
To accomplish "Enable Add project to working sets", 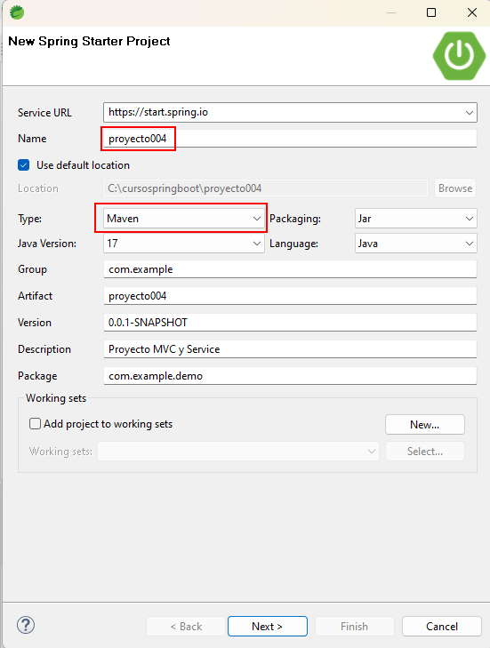I will point(36,424).
